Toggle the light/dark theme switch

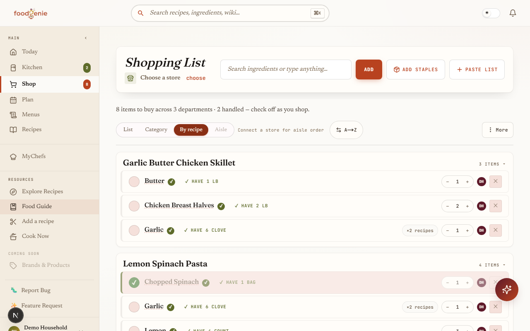pyautogui.click(x=491, y=13)
